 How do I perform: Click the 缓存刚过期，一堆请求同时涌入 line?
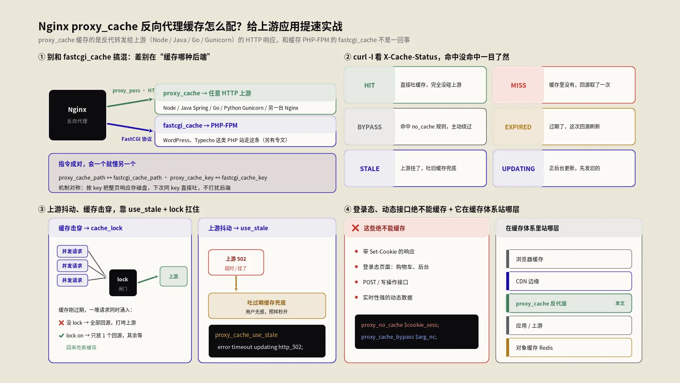96,310
